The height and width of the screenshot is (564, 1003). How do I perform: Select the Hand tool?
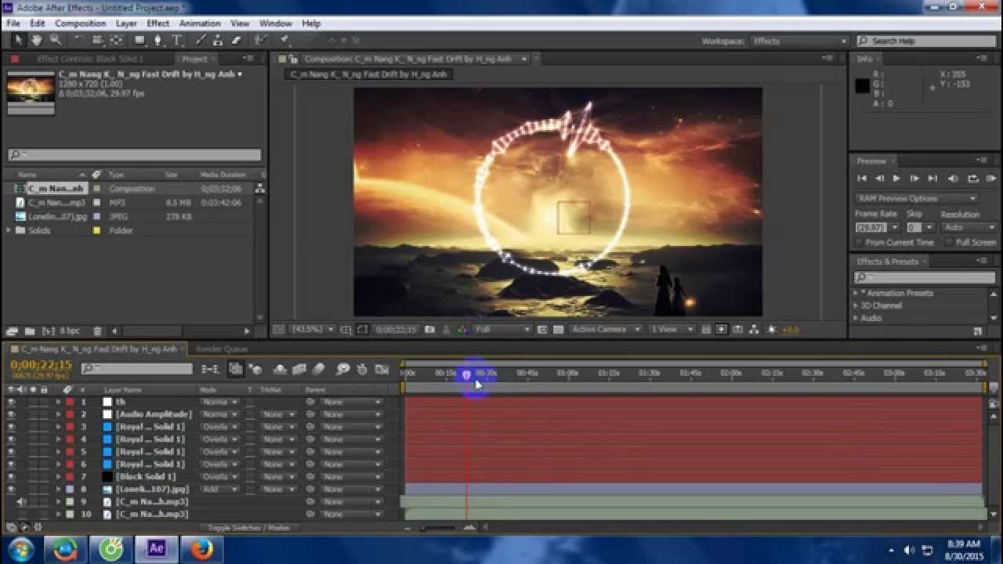tap(37, 40)
